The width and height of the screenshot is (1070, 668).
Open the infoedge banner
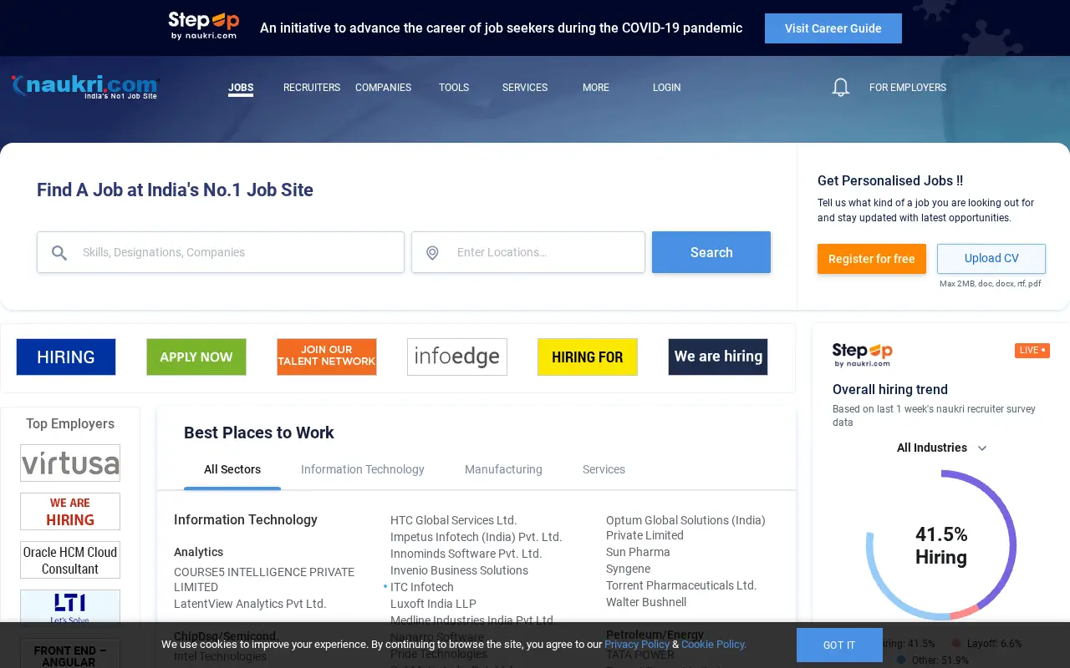(x=457, y=357)
